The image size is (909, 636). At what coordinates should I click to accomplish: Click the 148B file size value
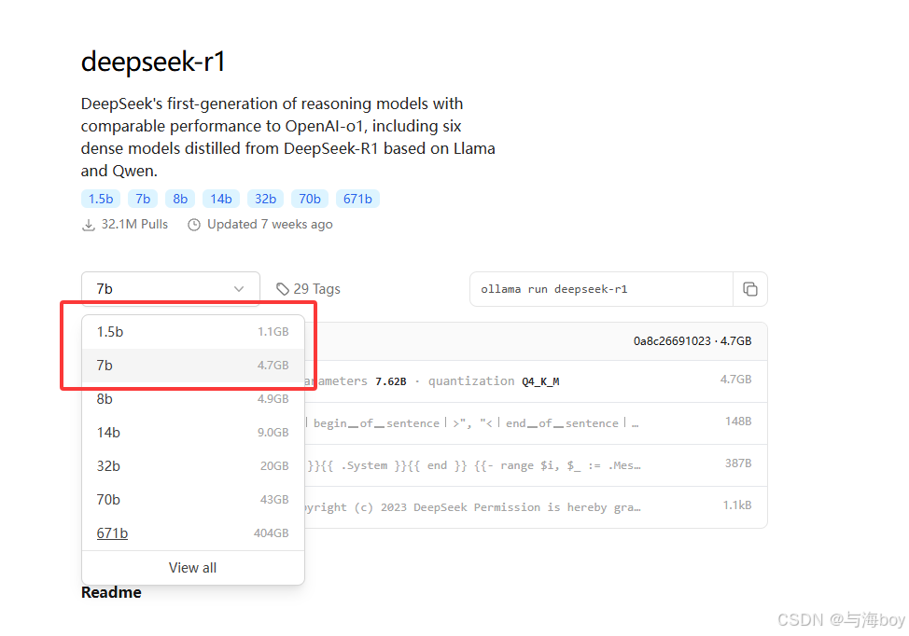pyautogui.click(x=738, y=422)
